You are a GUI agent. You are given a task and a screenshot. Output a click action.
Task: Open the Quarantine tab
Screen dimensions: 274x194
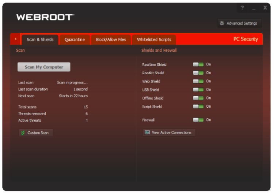coord(75,40)
